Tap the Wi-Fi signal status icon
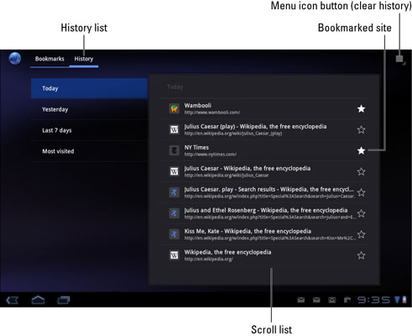This screenshot has width=412, height=336. (x=397, y=300)
